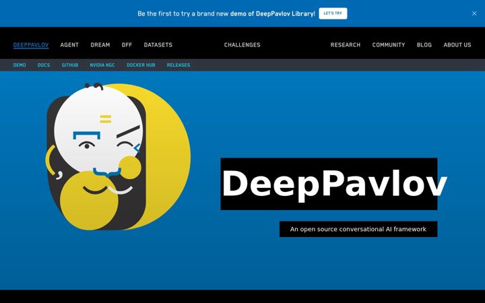Image resolution: width=485 pixels, height=303 pixels.
Task: Click the 'An open source conversational AI framework' tagline
Action: (x=358, y=229)
